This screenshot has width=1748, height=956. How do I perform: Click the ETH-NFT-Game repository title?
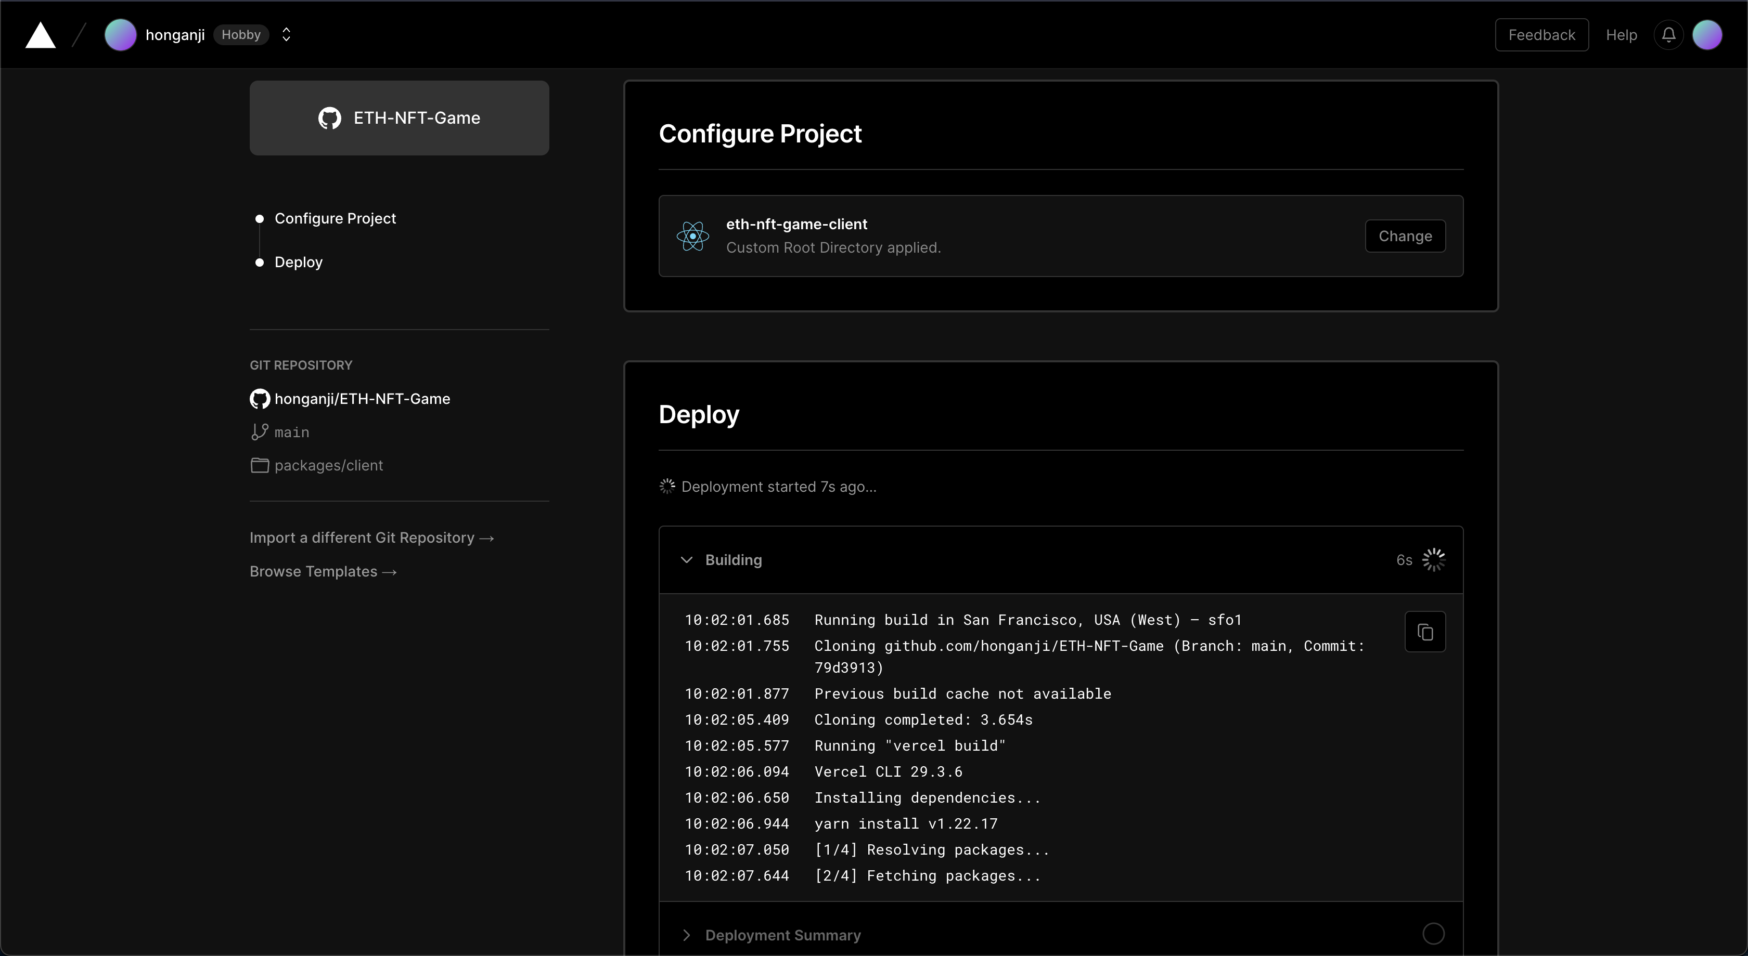tap(417, 118)
